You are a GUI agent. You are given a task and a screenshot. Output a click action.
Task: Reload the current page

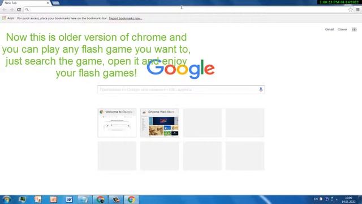coord(19,10)
